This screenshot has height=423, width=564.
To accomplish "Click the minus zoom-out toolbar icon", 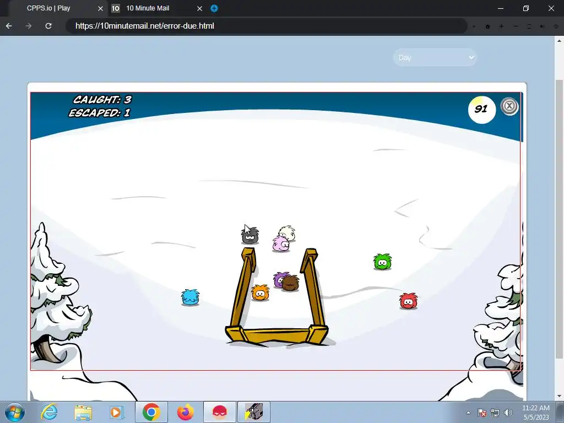I will click(516, 26).
